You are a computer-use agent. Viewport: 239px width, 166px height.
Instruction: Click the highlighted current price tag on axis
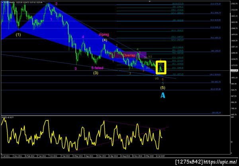pyautogui.click(x=234, y=71)
